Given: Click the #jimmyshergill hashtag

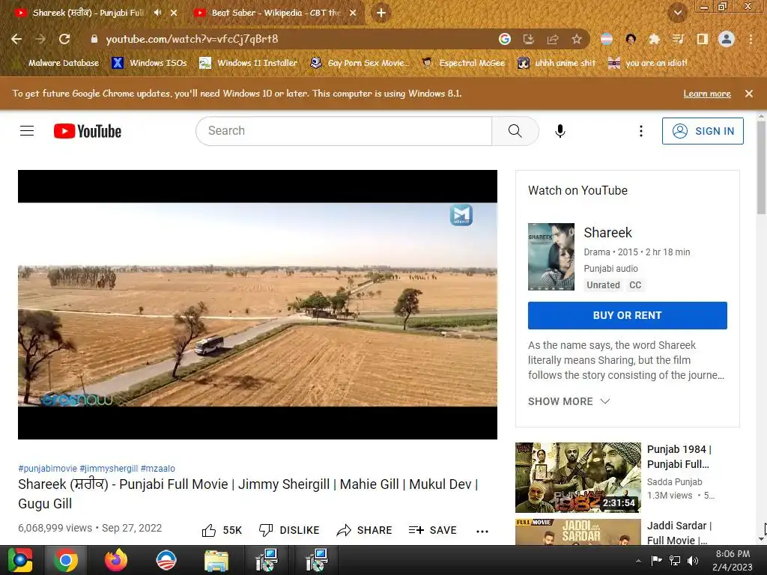Looking at the screenshot, I should click(x=109, y=469).
